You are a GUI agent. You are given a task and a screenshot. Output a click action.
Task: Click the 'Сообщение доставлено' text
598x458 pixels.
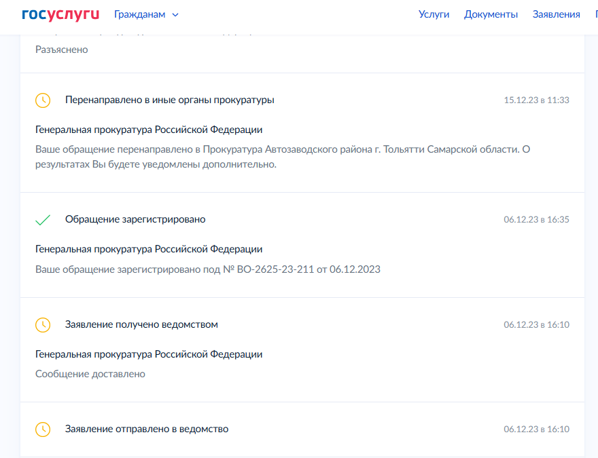click(x=90, y=374)
